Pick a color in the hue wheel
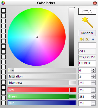The height and width of the screenshot is (108, 98). click(x=37, y=37)
